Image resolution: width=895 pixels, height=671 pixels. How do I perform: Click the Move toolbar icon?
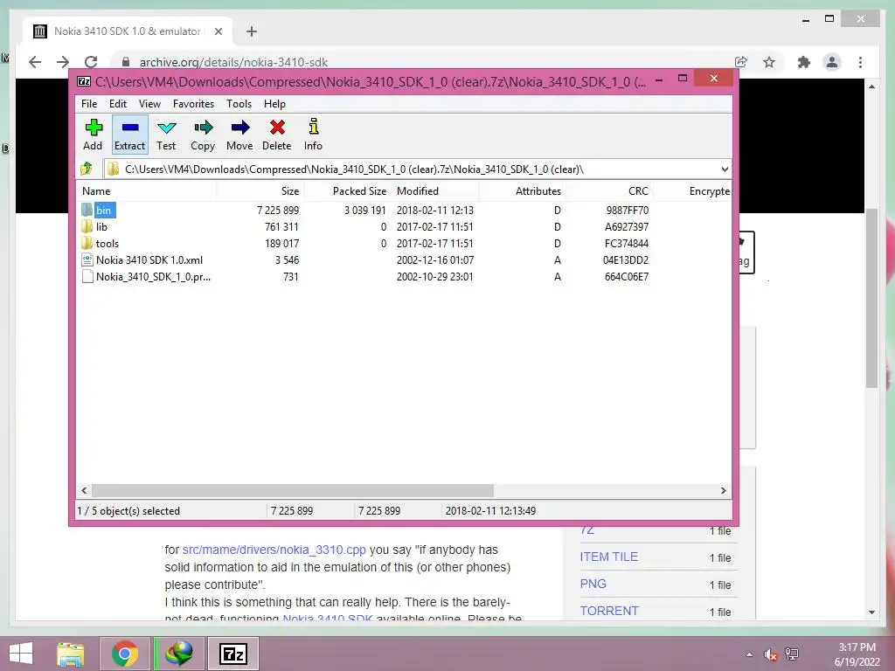tap(239, 135)
